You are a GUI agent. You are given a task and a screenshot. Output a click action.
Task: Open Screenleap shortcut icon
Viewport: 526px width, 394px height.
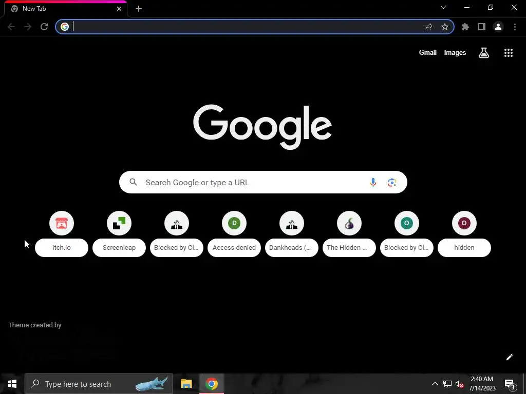tap(119, 223)
